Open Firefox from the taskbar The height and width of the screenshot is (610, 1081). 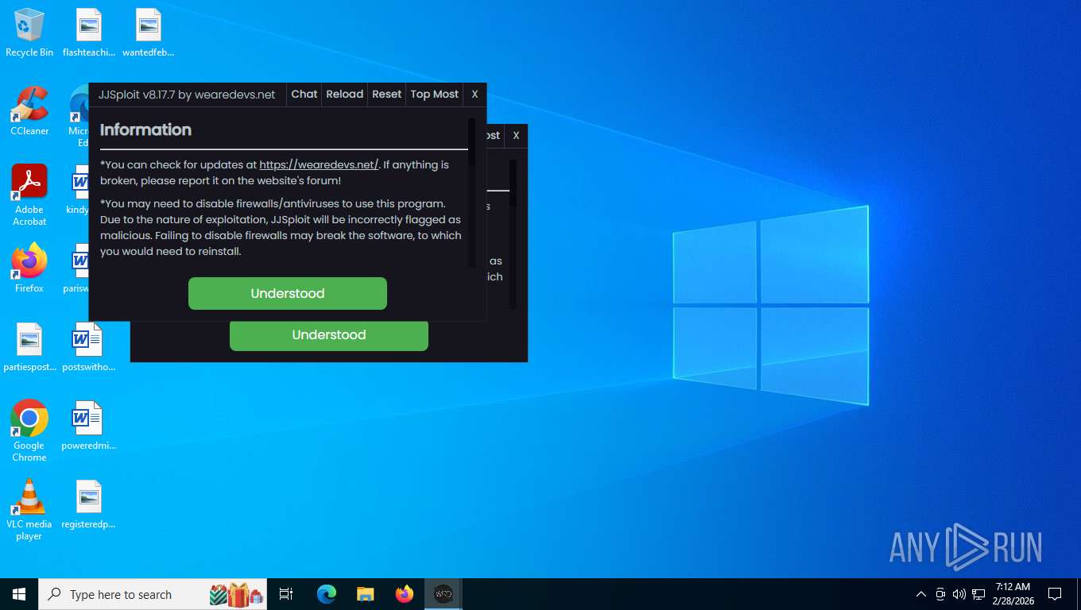click(405, 594)
